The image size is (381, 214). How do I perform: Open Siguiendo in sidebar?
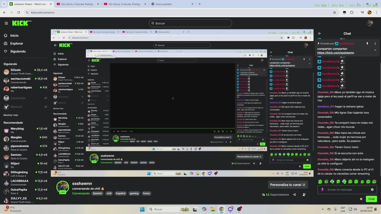pos(18,51)
